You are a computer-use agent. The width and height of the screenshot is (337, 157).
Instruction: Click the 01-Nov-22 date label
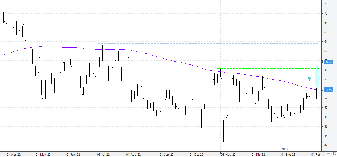click(228, 154)
